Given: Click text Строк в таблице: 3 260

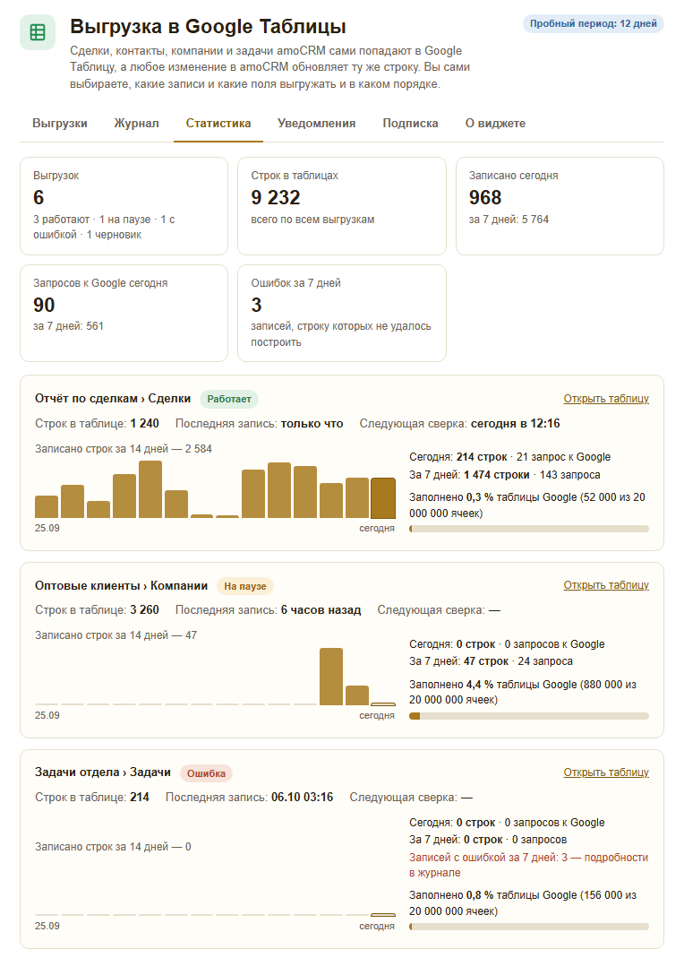Looking at the screenshot, I should click(97, 610).
